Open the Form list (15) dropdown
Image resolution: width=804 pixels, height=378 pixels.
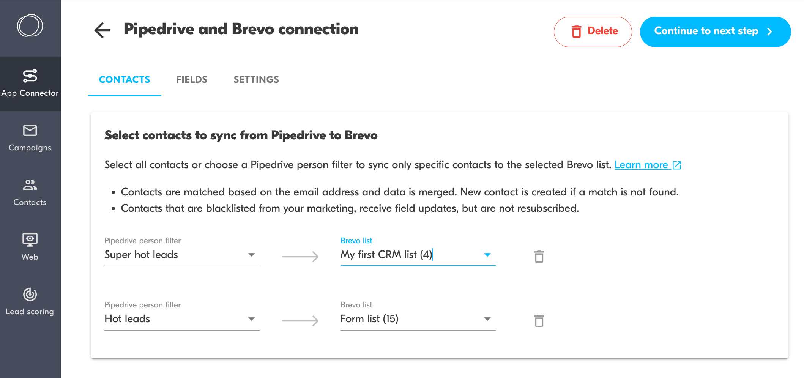point(487,319)
